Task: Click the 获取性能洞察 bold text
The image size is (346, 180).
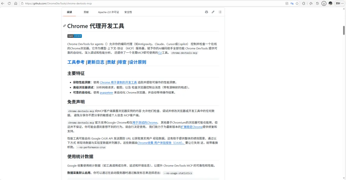Action: [82, 82]
